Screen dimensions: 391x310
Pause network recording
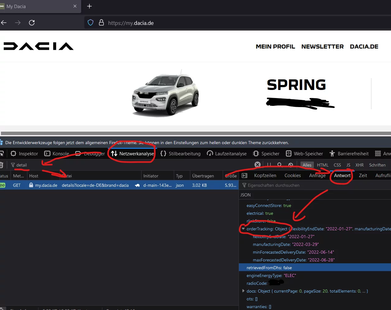pos(269,165)
